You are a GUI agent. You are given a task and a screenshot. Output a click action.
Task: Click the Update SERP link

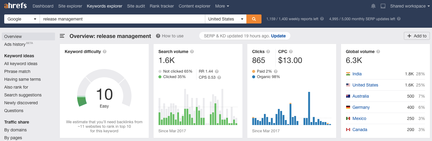(x=278, y=36)
